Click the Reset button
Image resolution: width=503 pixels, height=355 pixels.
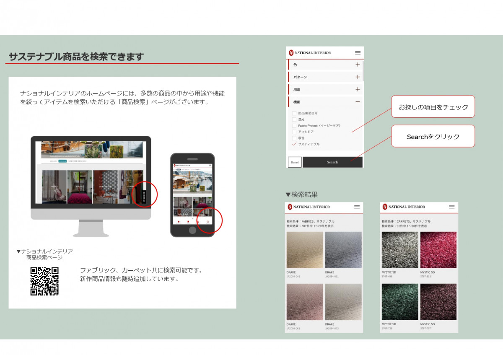(295, 162)
